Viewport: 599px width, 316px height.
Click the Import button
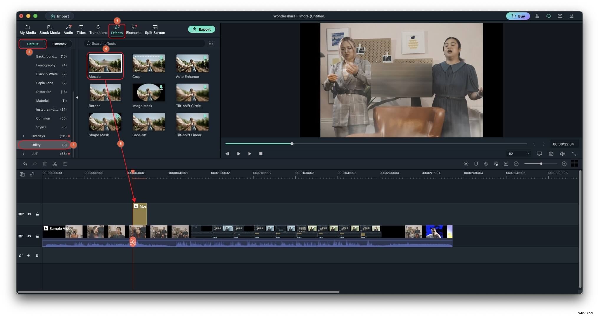60,16
